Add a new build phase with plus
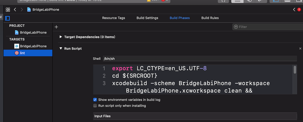 [x=56, y=27]
